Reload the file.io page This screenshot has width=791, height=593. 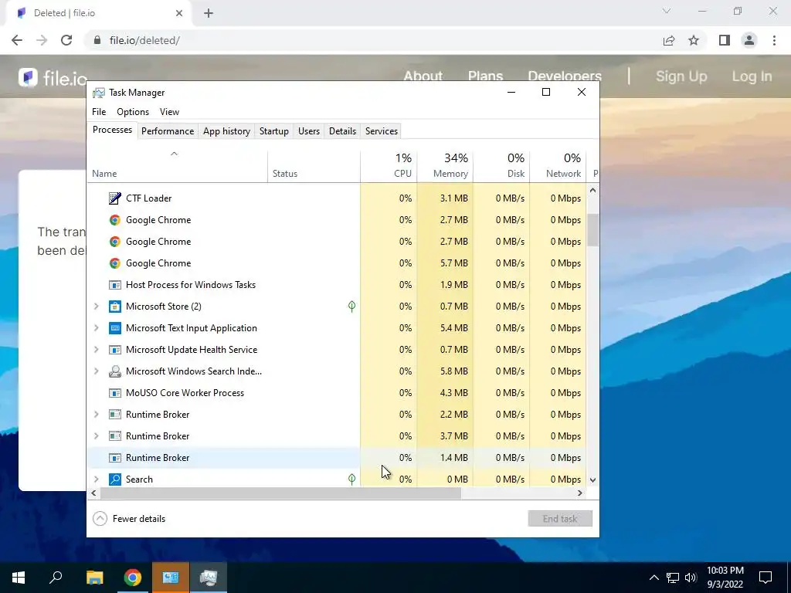(66, 40)
